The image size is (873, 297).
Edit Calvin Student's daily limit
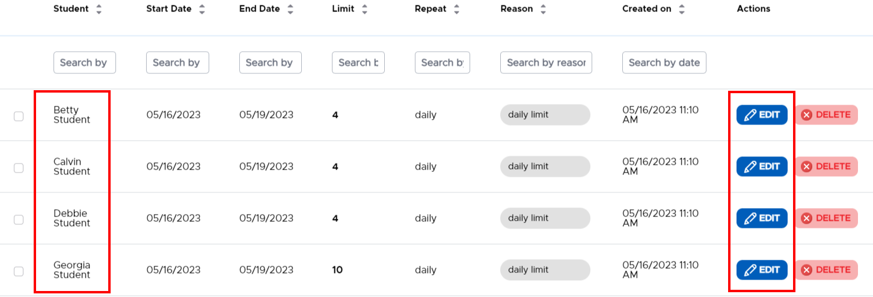click(x=762, y=167)
